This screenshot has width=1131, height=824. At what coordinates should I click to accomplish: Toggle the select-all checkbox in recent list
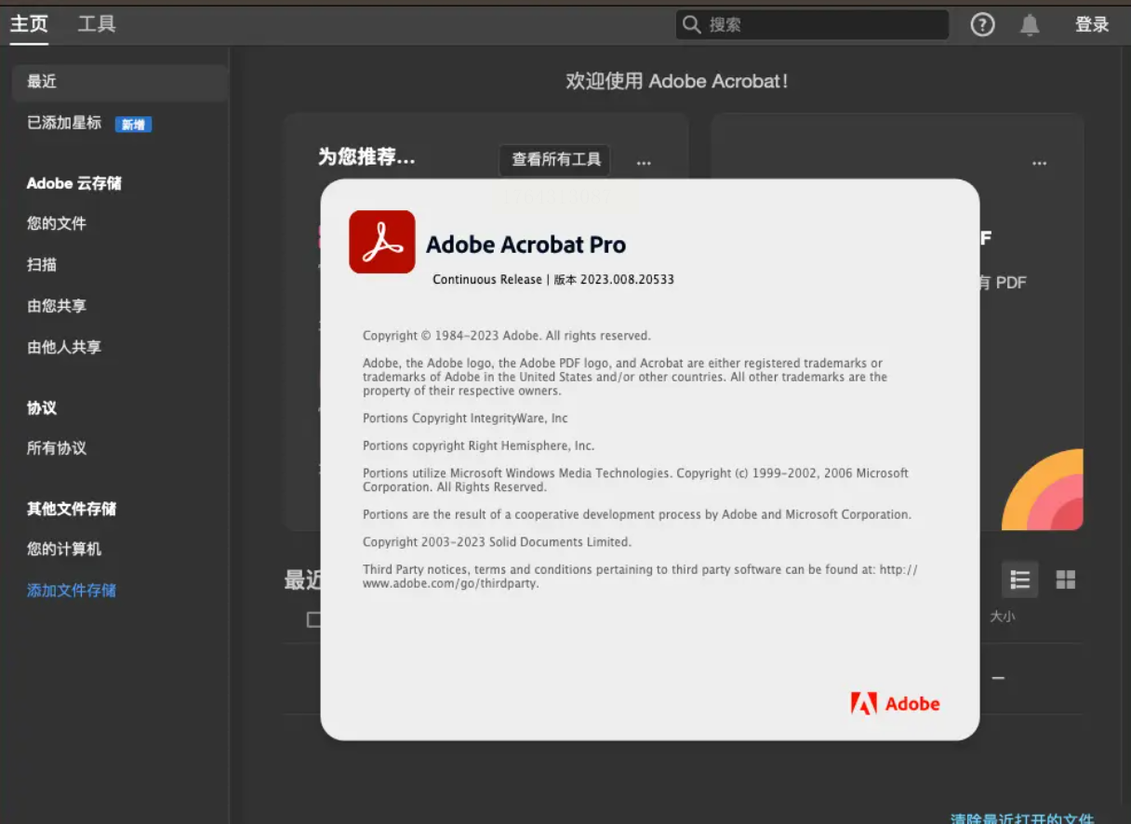coord(314,619)
